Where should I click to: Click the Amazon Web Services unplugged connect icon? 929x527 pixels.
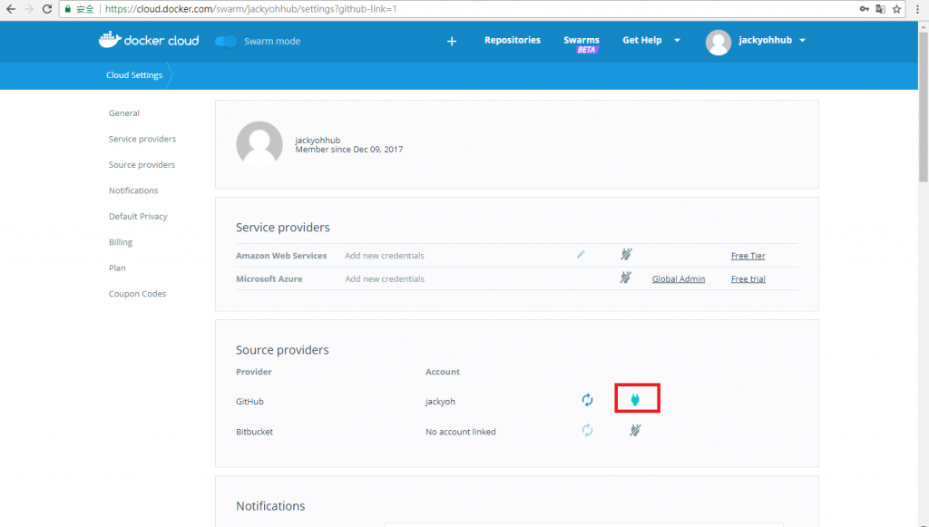click(x=626, y=255)
